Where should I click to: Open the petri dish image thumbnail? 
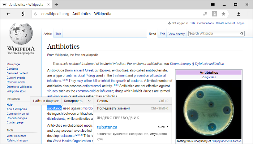209,109
